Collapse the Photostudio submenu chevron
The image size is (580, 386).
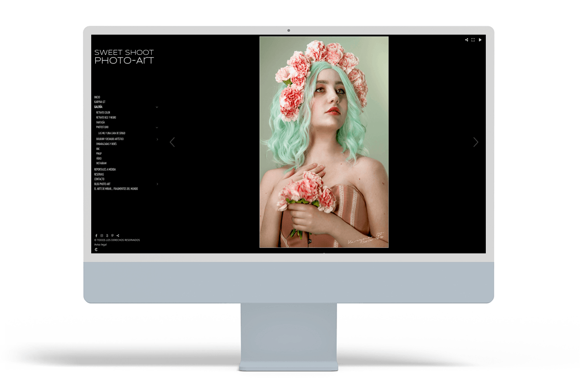[157, 128]
